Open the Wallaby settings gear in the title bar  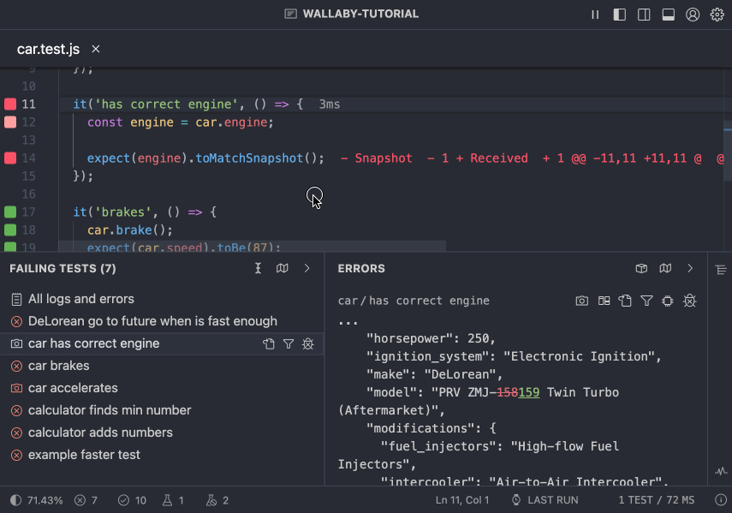(x=717, y=14)
